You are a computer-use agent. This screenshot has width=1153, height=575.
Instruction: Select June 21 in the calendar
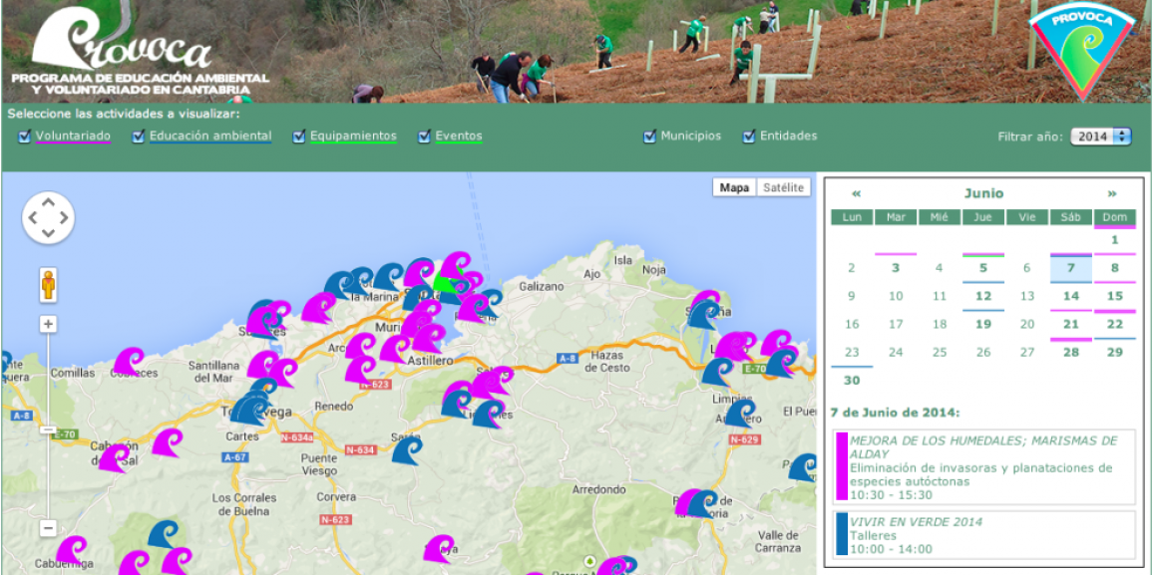pos(1071,325)
